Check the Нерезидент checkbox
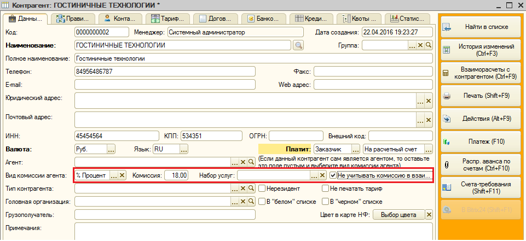The height and width of the screenshot is (241, 526). click(262, 189)
